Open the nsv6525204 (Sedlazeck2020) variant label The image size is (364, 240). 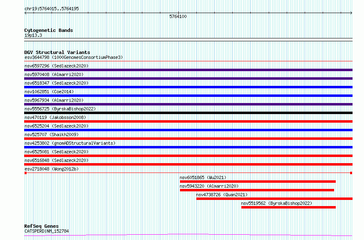pyautogui.click(x=56, y=126)
